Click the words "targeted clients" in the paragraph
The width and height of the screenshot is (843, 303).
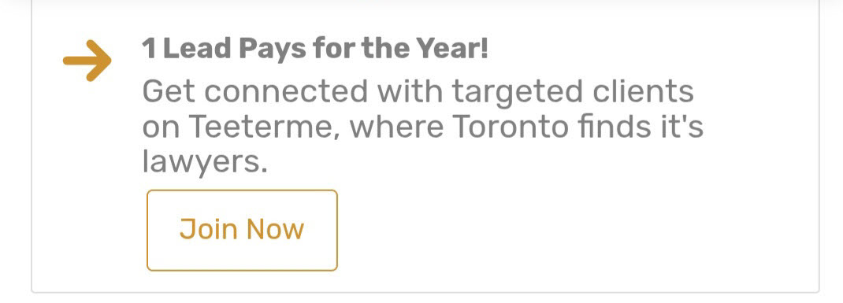click(573, 92)
